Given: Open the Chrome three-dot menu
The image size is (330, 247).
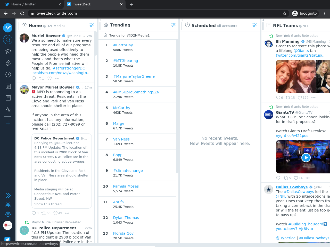Looking at the screenshot, I should coord(324,13).
